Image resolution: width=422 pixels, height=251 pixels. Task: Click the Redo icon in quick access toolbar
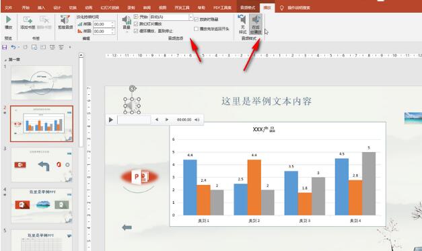pos(26,47)
